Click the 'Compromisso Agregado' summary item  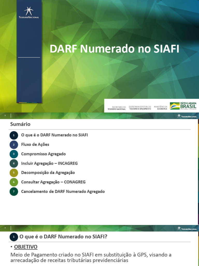click(43, 154)
